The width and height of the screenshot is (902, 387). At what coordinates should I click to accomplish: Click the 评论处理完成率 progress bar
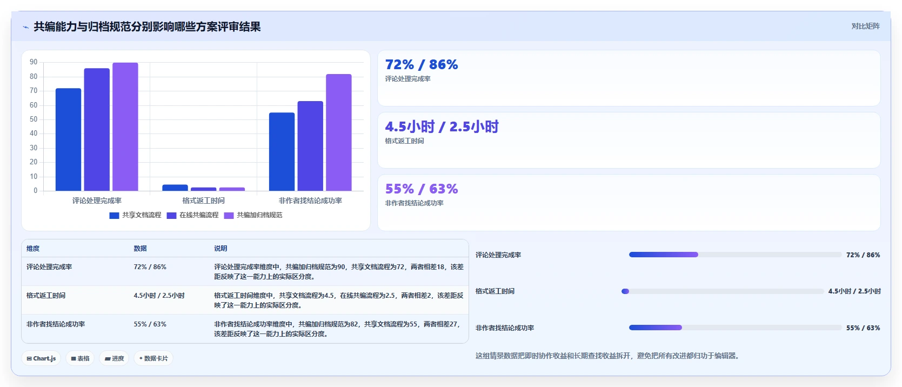[x=736, y=255]
